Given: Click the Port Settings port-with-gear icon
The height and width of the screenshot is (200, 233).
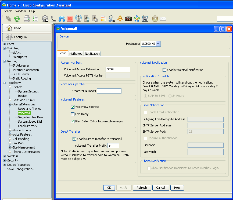Looking at the screenshot, I should point(95,19).
